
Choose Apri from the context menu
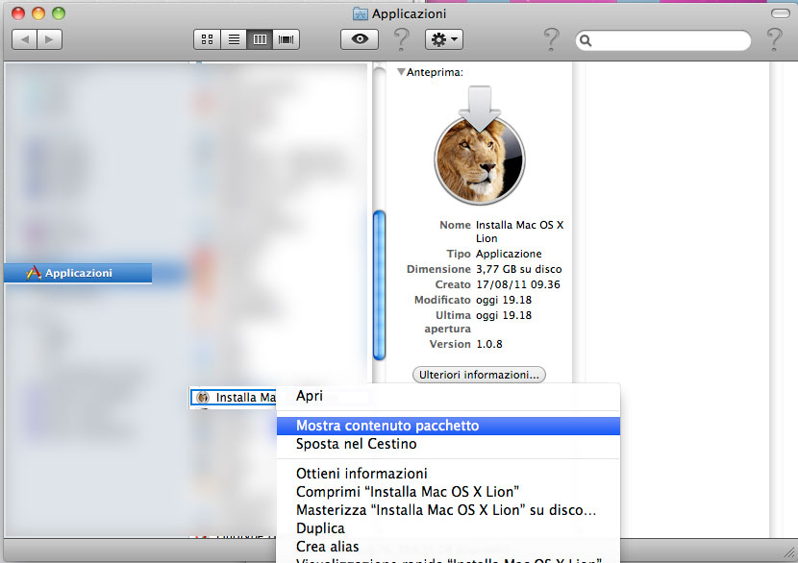(x=310, y=396)
